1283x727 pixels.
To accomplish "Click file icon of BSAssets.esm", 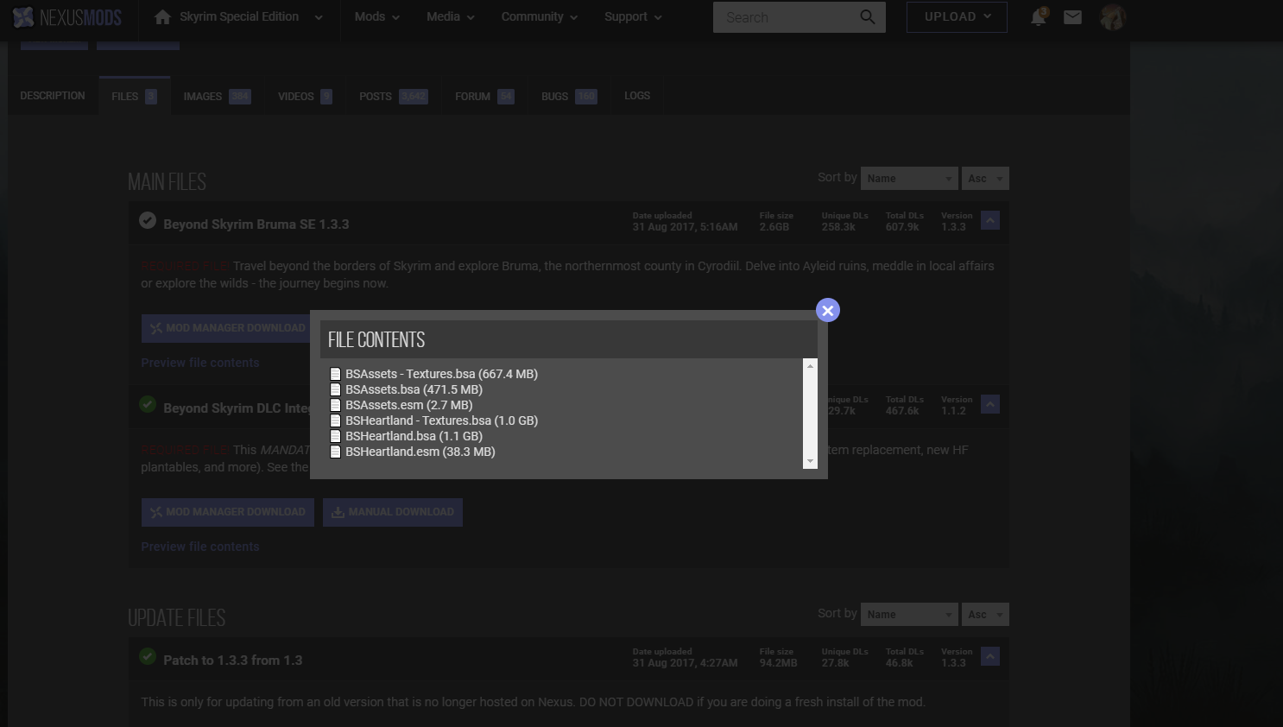I will click(336, 405).
